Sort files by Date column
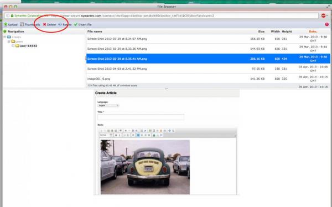Viewport: 332px width, 207px height. 313,32
